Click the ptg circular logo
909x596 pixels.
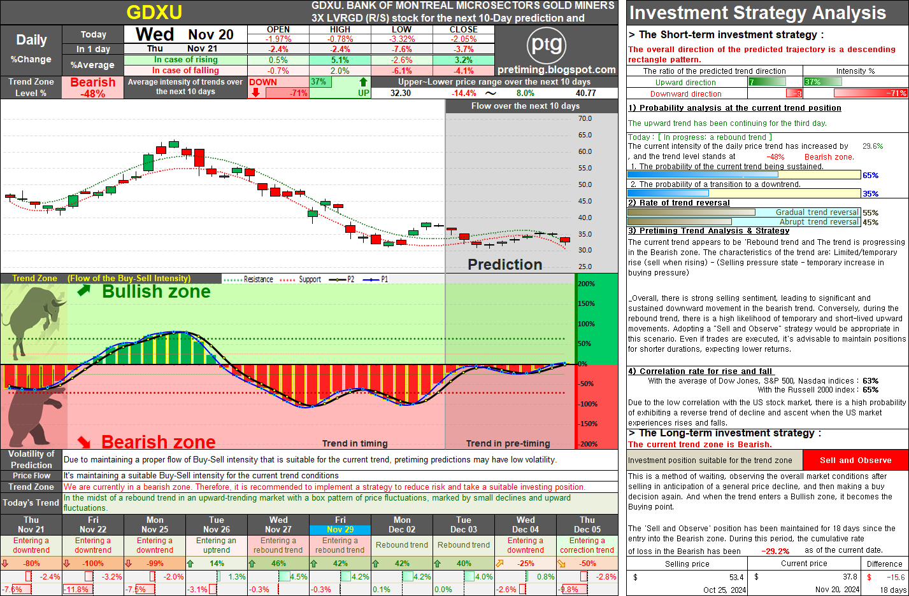coord(547,45)
